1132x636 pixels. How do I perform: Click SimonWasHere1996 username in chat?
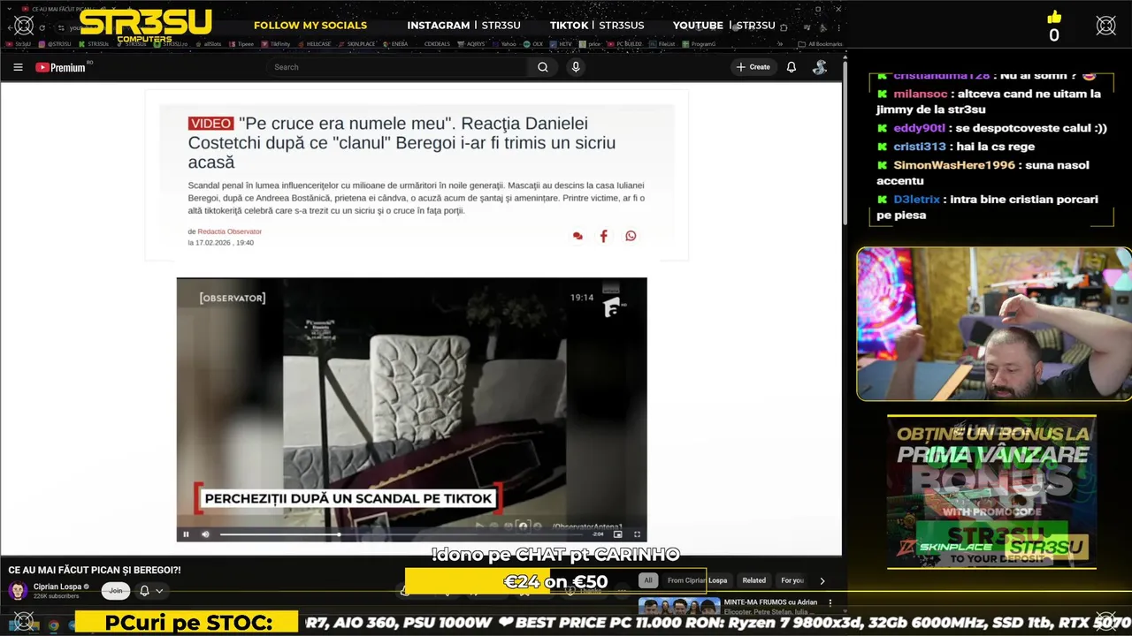point(954,165)
